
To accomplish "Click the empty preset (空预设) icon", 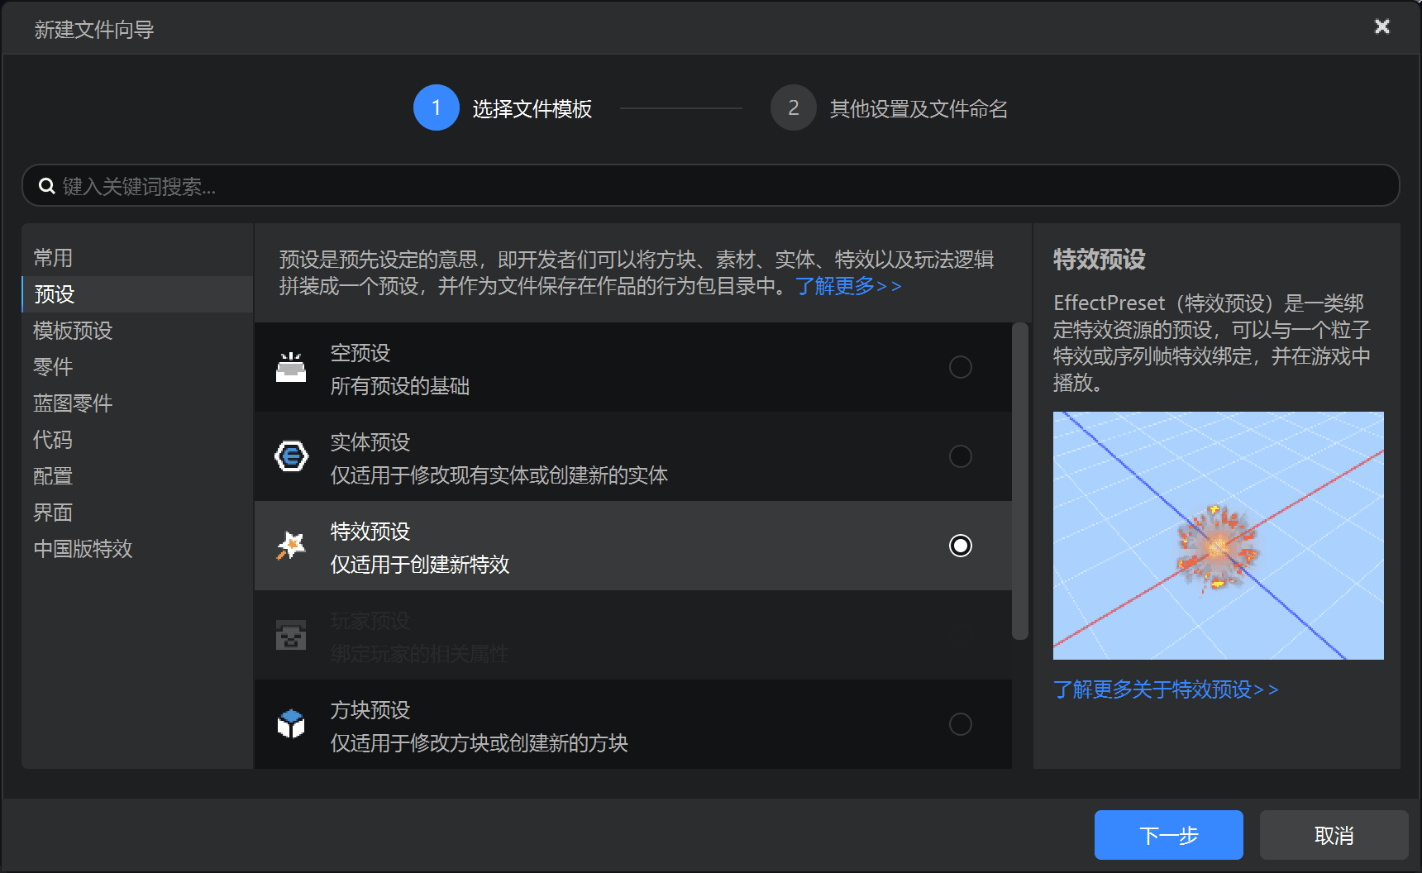I will 291,367.
